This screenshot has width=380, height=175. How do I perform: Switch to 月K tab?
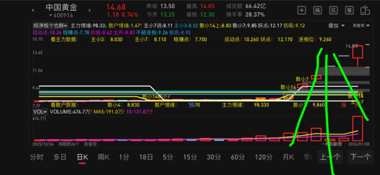pos(288,157)
